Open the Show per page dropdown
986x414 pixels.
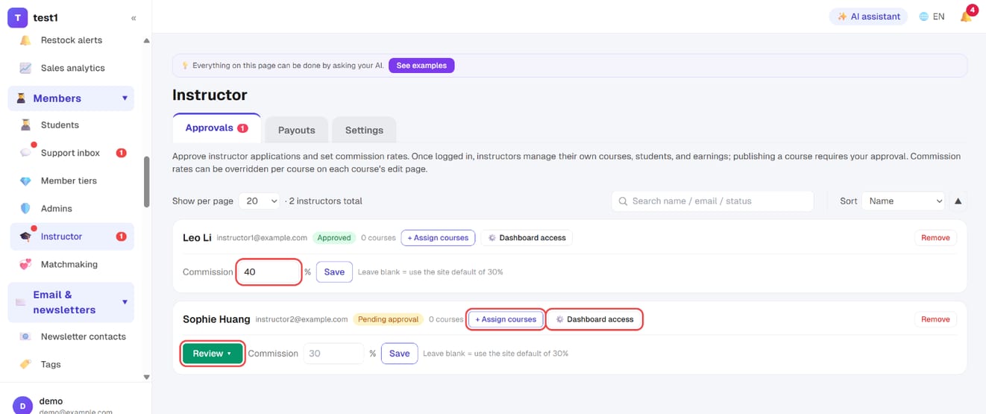pyautogui.click(x=259, y=201)
